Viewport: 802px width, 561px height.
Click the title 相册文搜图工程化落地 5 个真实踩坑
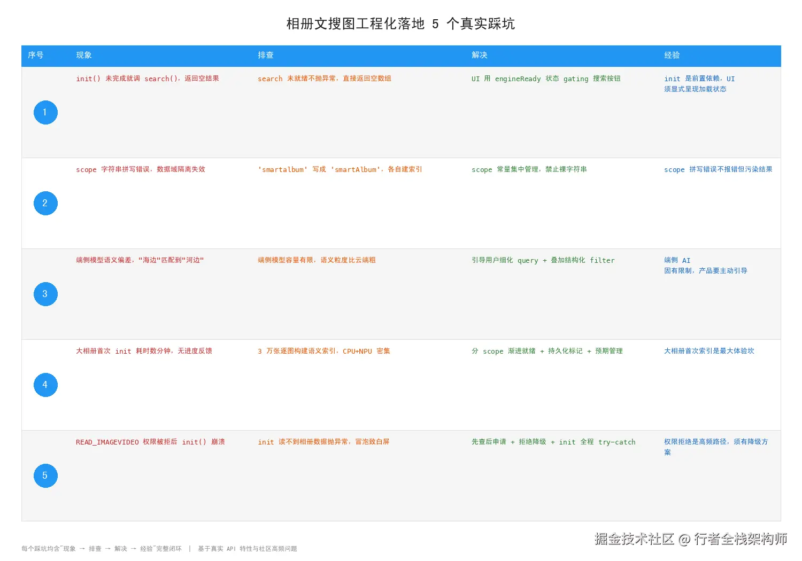pos(400,24)
